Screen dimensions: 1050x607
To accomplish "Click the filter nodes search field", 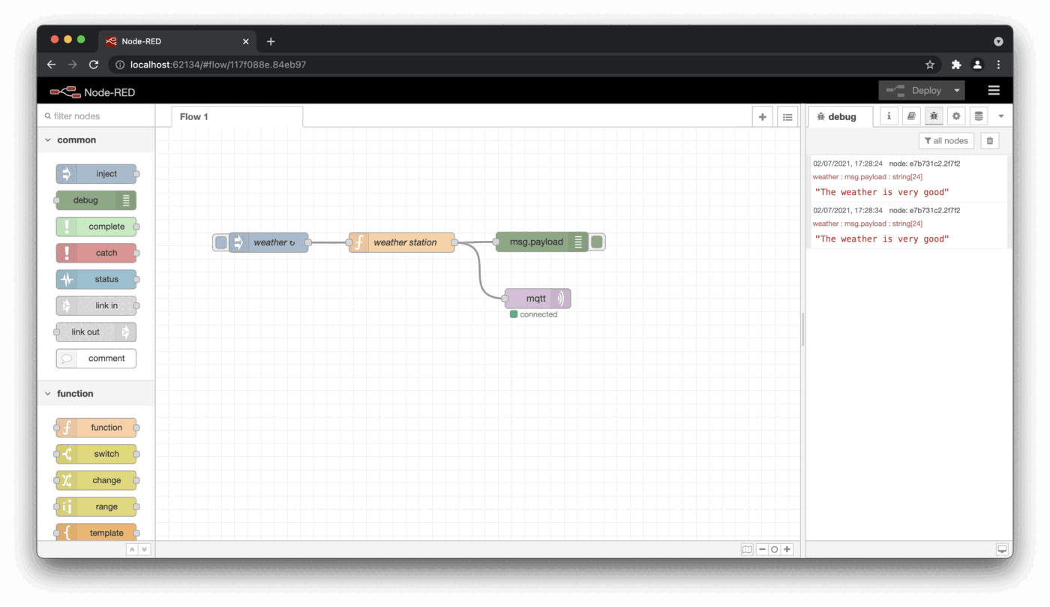I will pos(97,116).
